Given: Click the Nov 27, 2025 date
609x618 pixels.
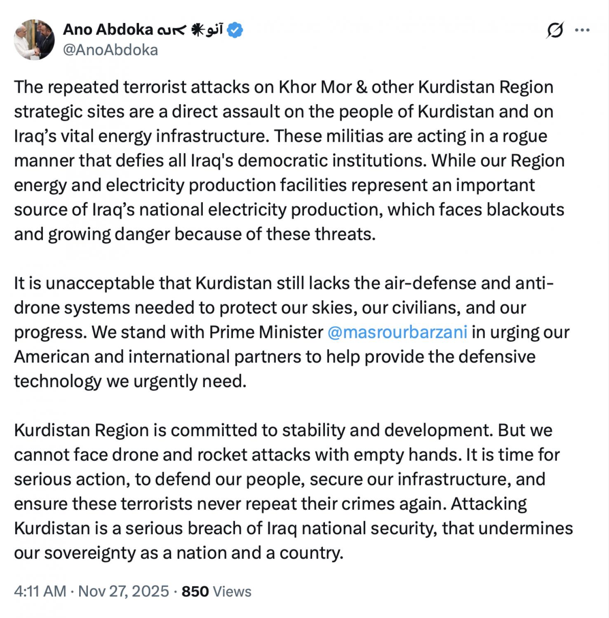Looking at the screenshot, I should (124, 591).
